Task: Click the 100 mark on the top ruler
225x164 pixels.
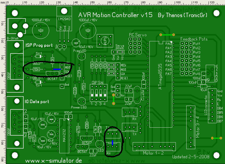Action: tap(178, 2)
